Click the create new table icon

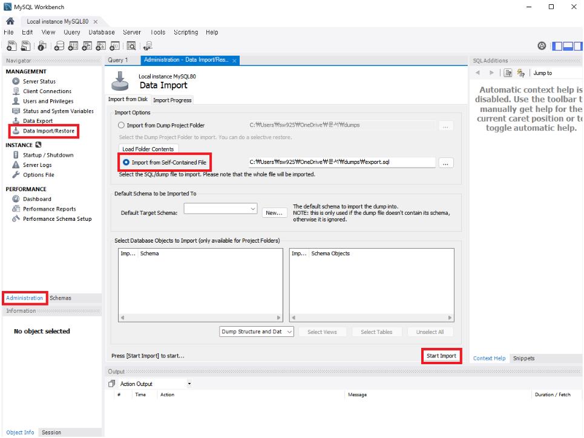73,46
